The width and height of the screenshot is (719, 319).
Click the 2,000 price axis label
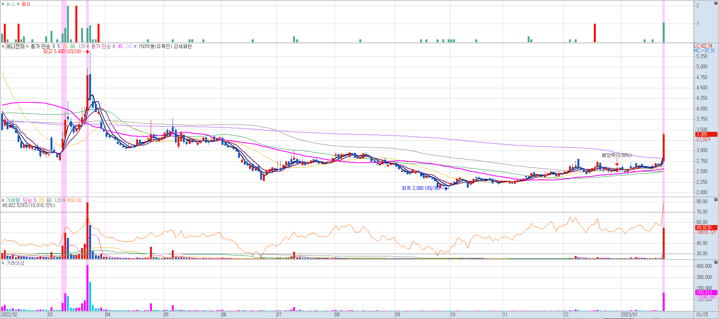(702, 192)
